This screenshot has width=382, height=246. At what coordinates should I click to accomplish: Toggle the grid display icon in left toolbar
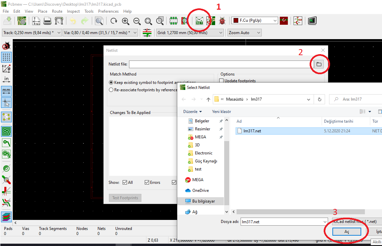pyautogui.click(x=6, y=57)
